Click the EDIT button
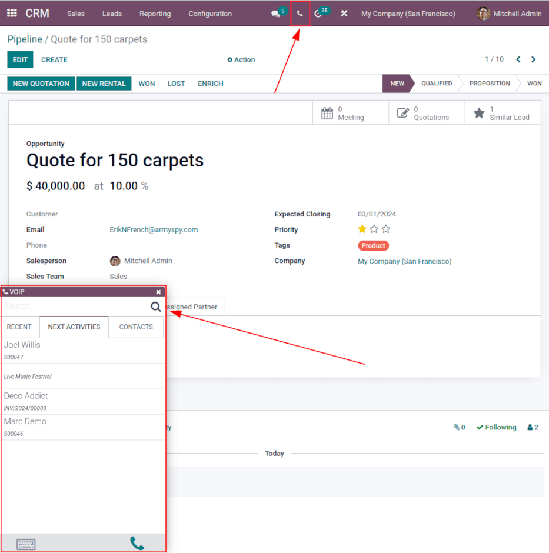 [x=20, y=59]
